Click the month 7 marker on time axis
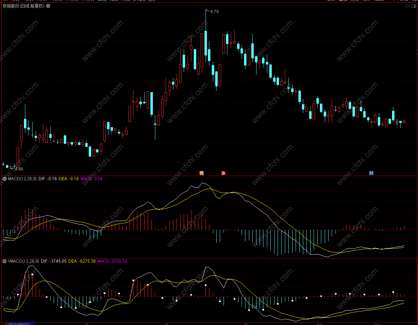418x325 pixels. (x=87, y=324)
